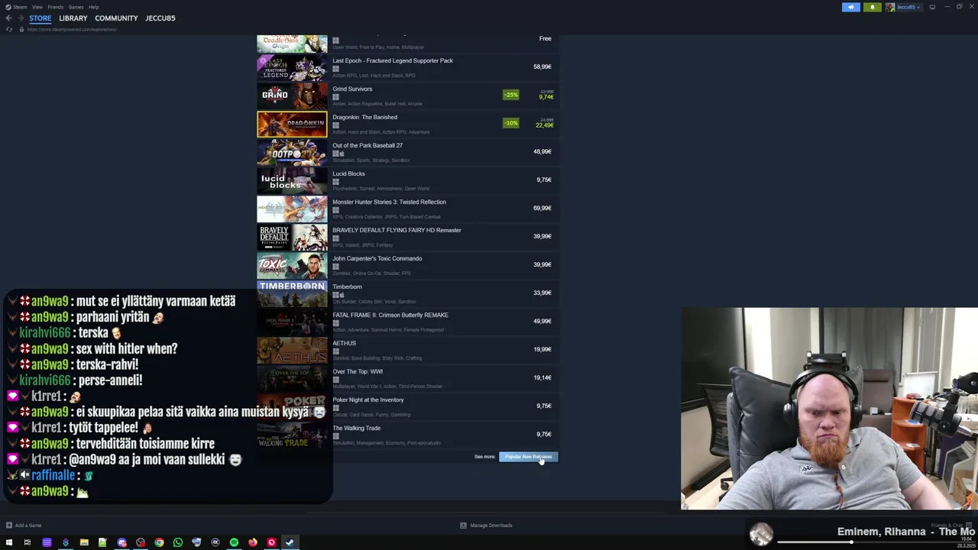Click the -10% discount badge on Dragonkin
This screenshot has width=978, height=550.
[510, 123]
